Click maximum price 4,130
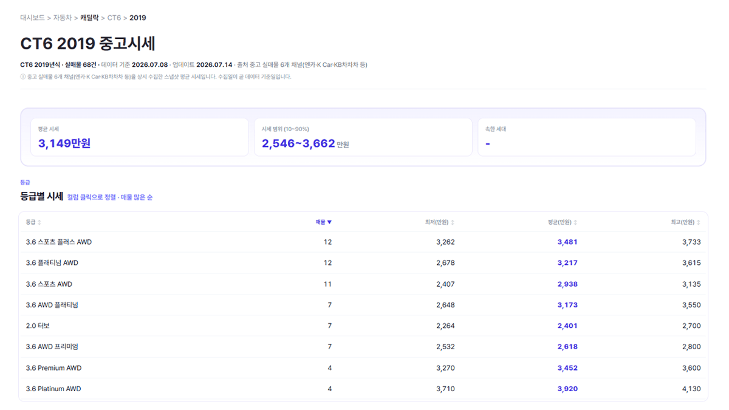 (x=691, y=389)
